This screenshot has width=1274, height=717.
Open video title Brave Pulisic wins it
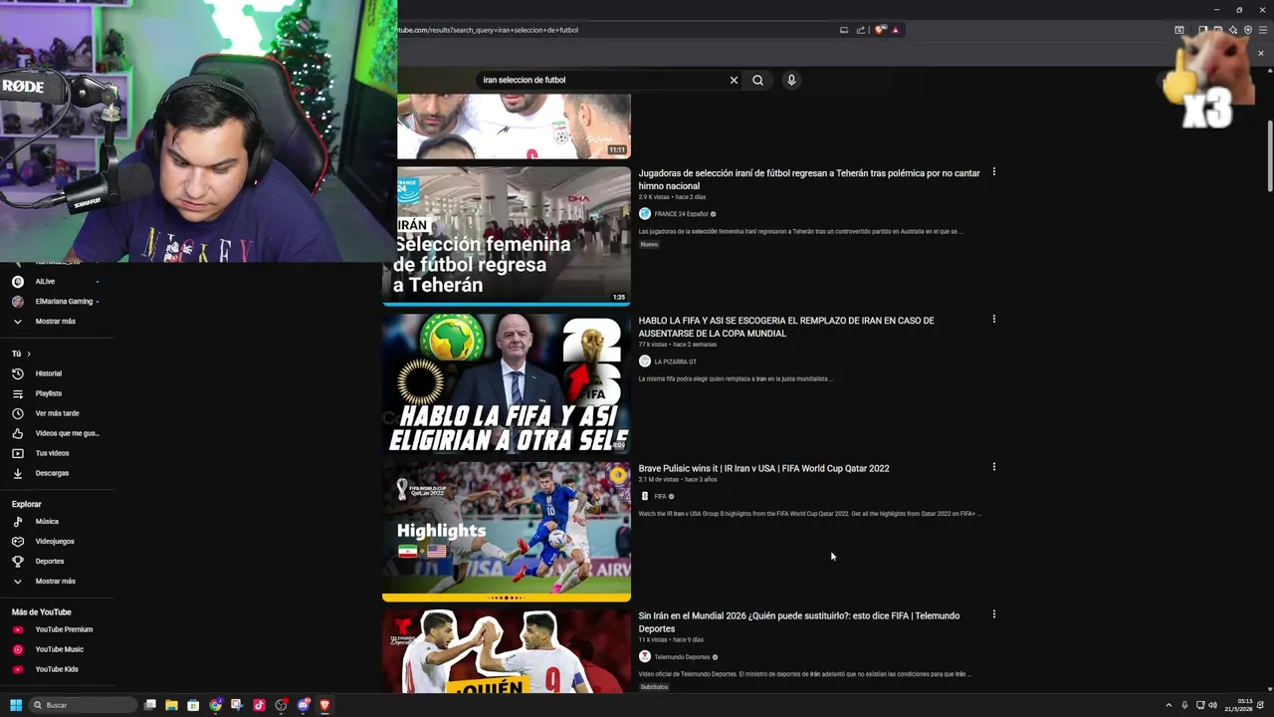(x=763, y=468)
